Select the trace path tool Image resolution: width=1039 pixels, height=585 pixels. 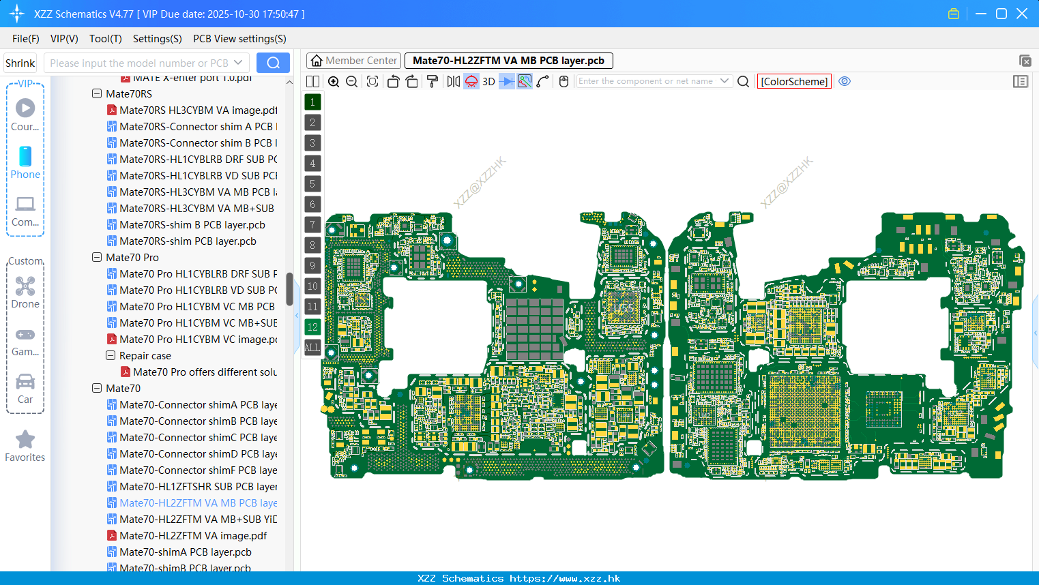542,81
